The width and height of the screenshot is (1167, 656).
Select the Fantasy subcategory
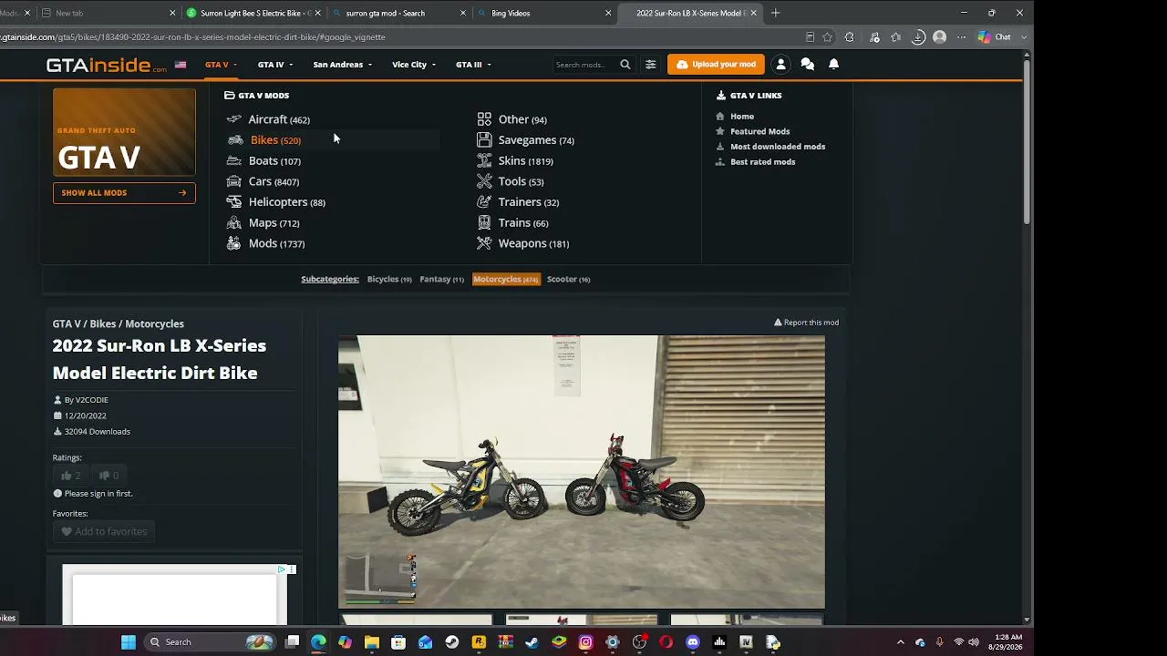441,279
